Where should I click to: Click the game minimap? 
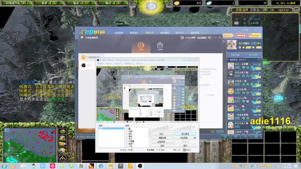30,145
